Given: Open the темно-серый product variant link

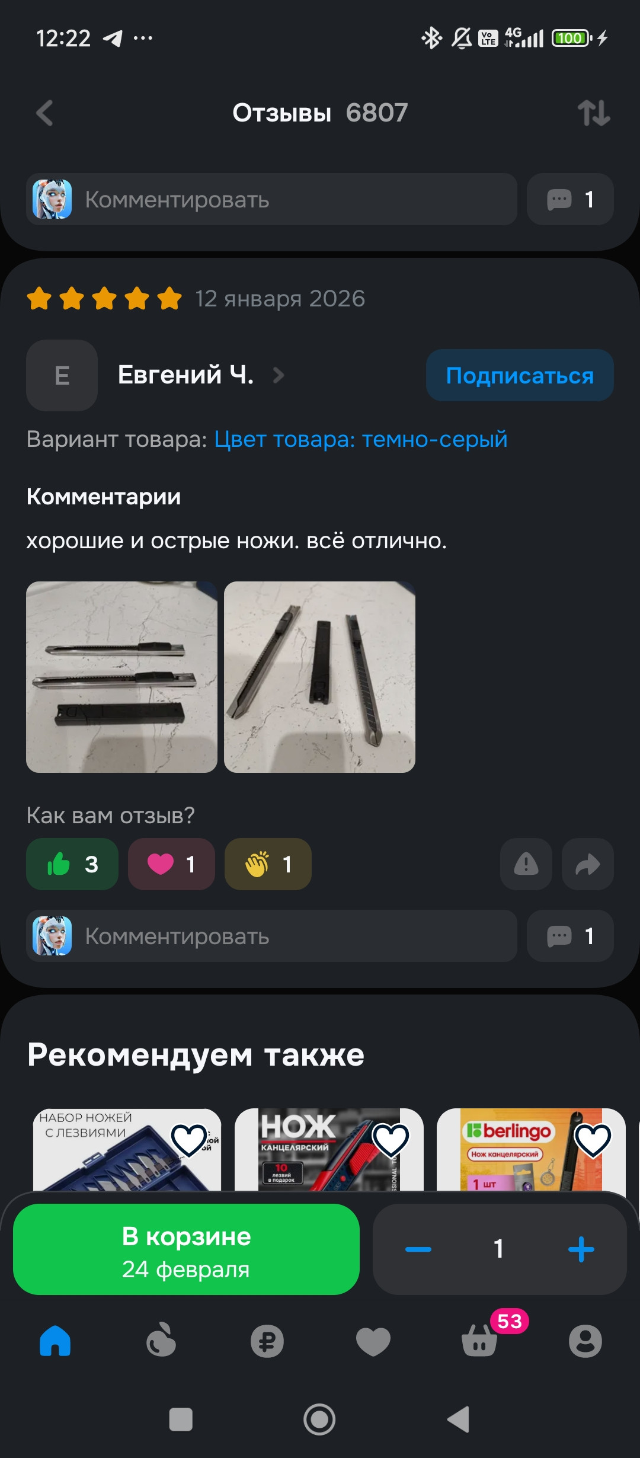Looking at the screenshot, I should pos(361,439).
